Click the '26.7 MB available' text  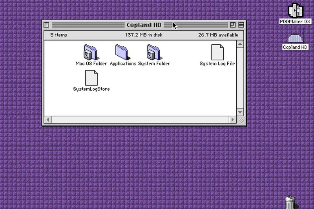pyautogui.click(x=218, y=35)
